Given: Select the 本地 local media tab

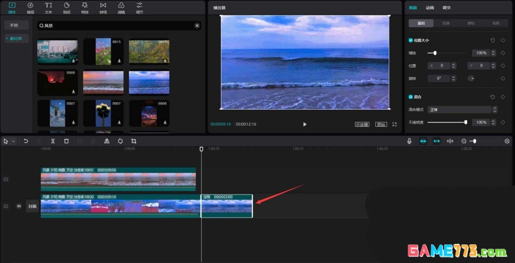Looking at the screenshot, I should [x=14, y=25].
